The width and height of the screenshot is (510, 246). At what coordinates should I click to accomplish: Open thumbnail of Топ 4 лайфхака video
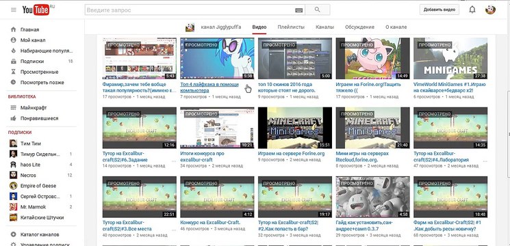217,58
